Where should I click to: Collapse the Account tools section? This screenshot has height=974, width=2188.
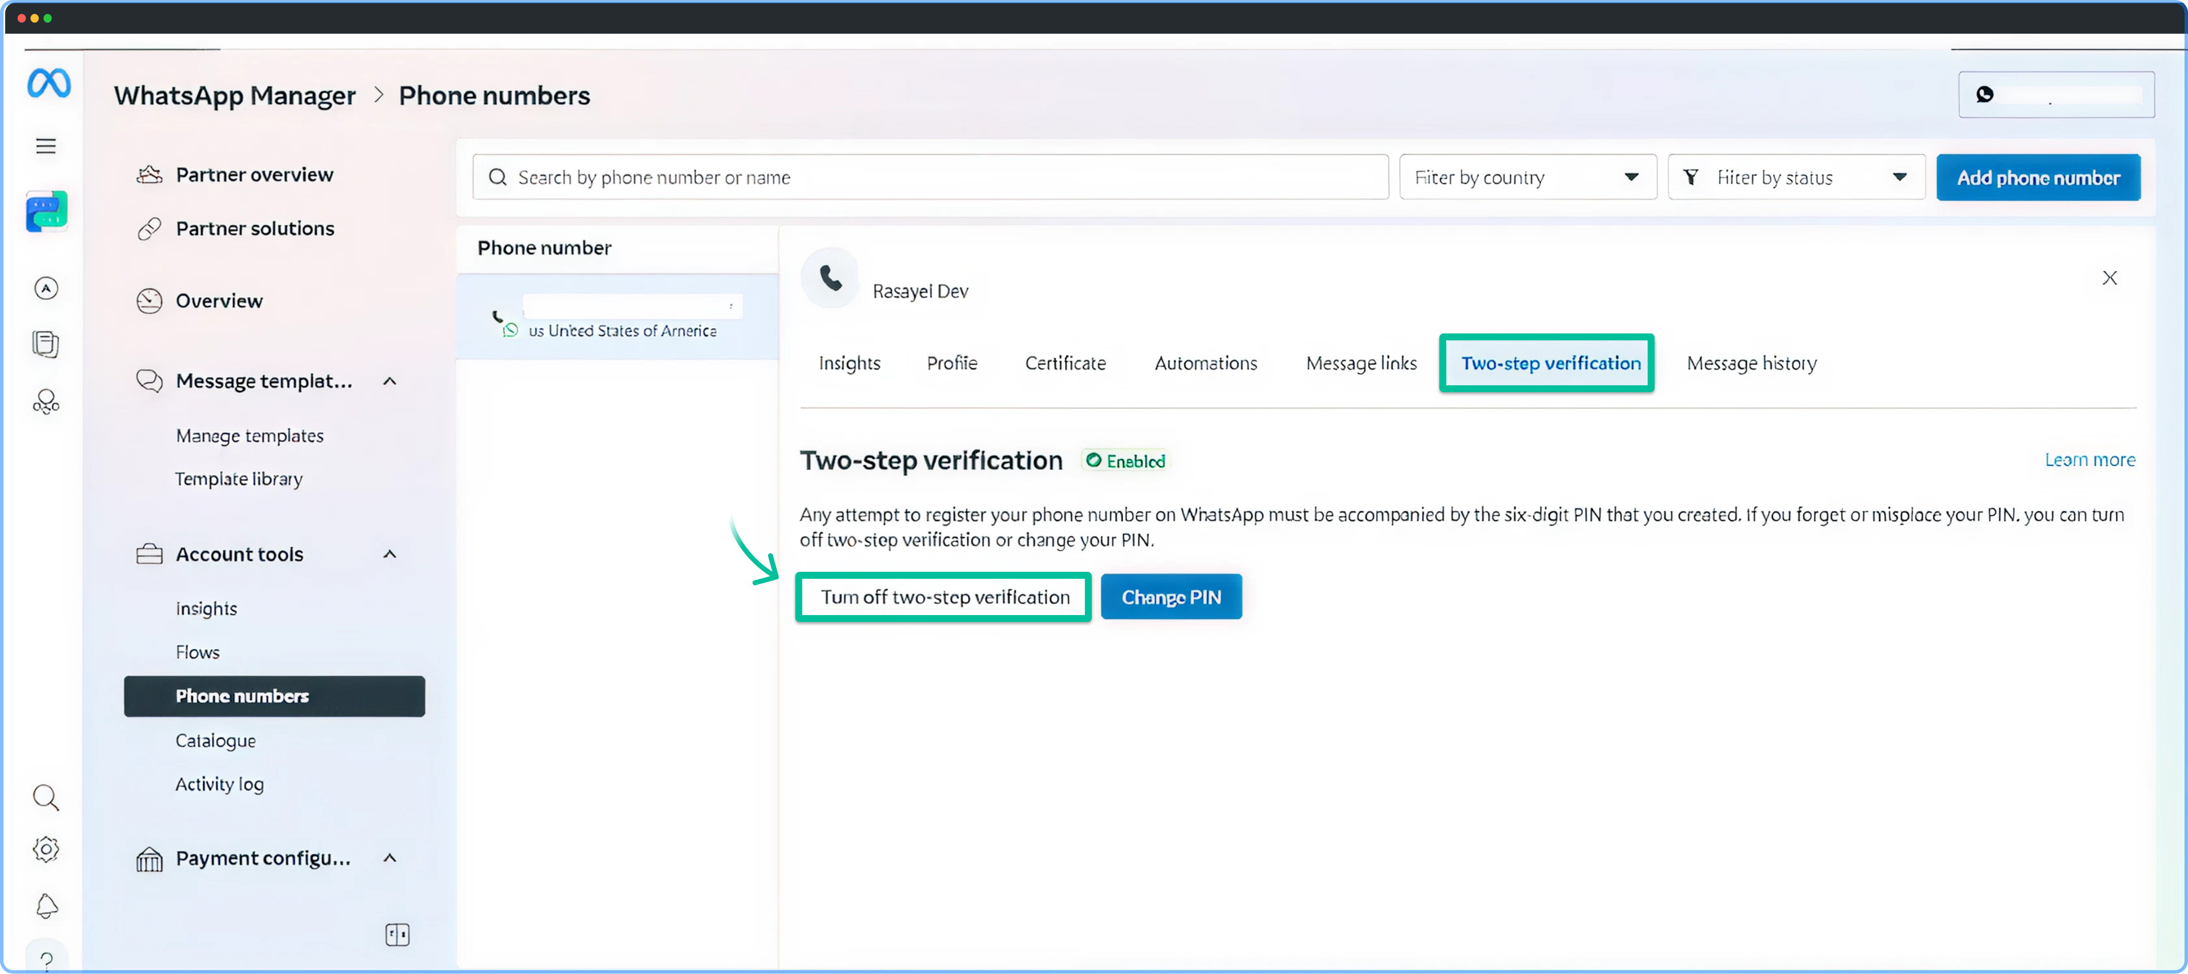pyautogui.click(x=390, y=554)
